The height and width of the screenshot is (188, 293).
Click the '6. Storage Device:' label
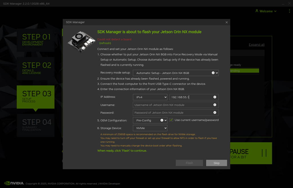pos(109,128)
